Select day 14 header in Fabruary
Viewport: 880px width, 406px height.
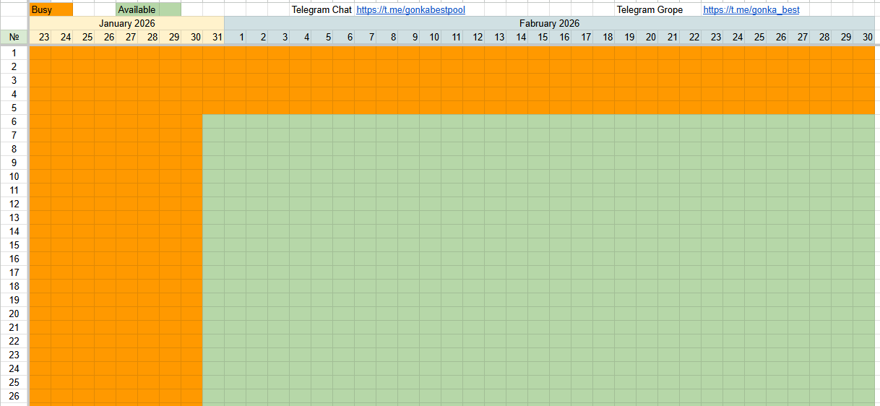click(x=521, y=37)
